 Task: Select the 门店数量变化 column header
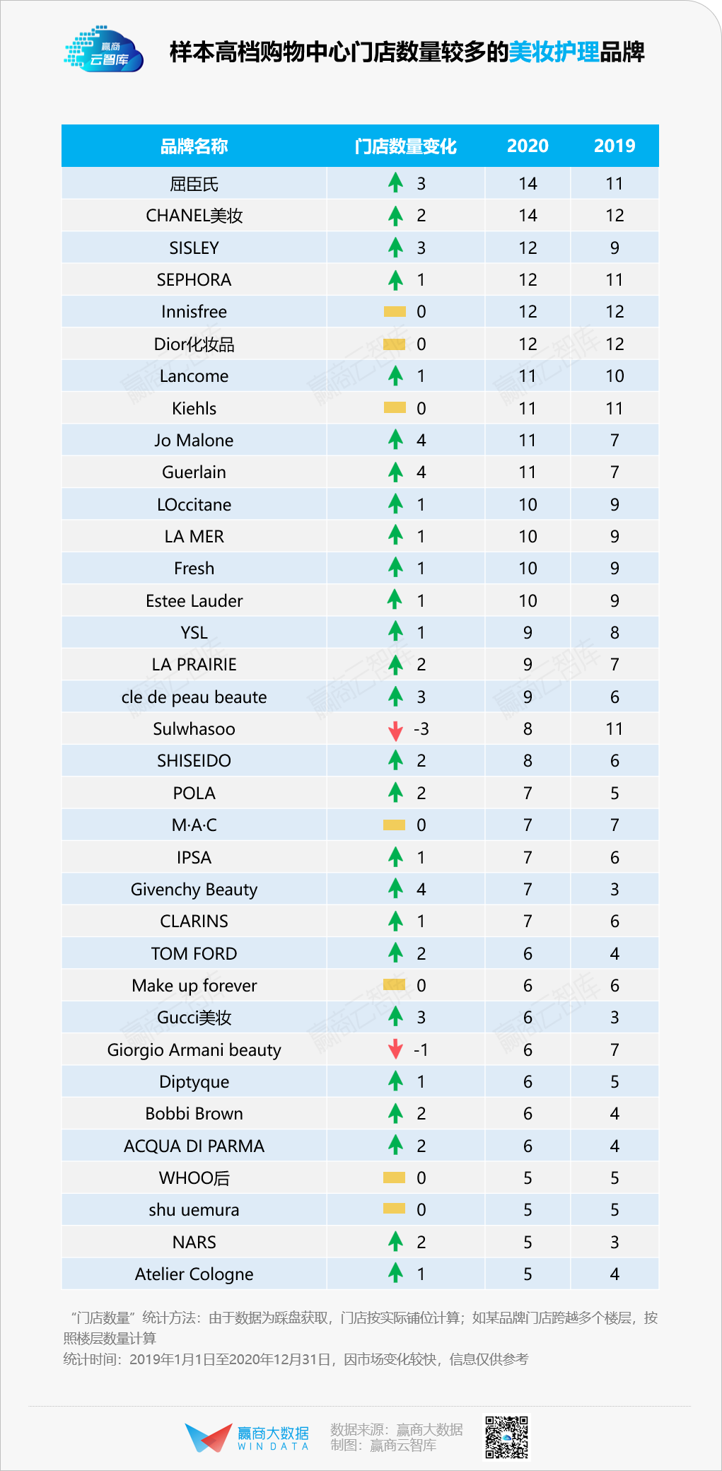coord(405,146)
